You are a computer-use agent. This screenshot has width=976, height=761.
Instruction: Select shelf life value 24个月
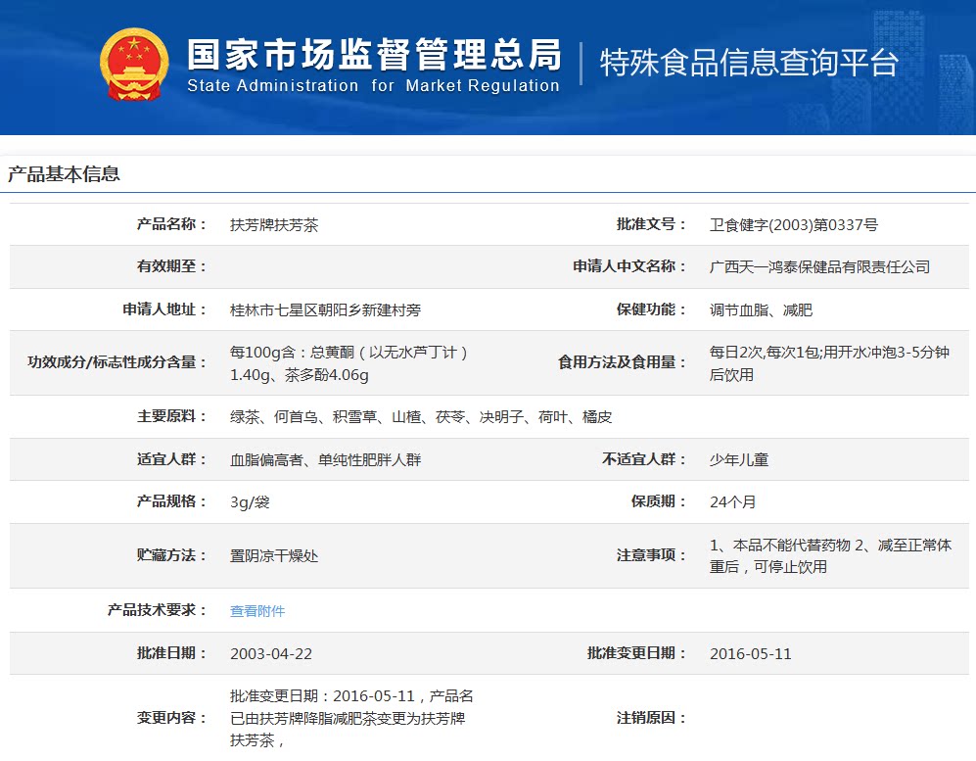732,501
